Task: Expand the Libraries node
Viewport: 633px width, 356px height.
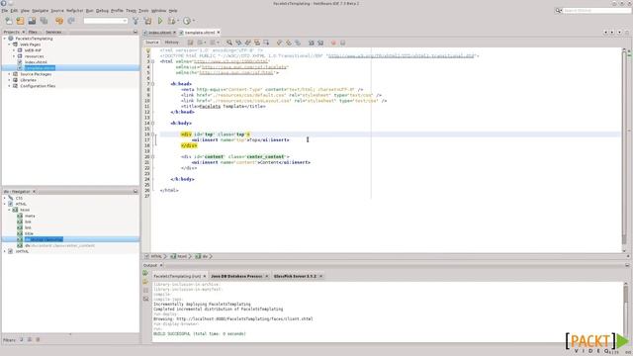Action: [x=9, y=80]
